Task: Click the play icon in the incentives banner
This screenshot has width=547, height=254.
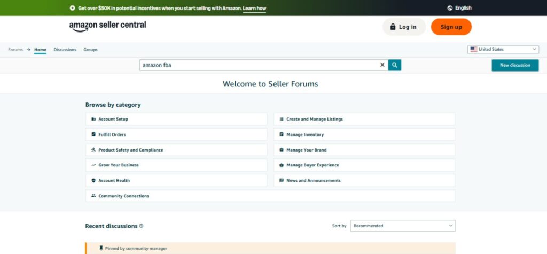Action: (73, 8)
